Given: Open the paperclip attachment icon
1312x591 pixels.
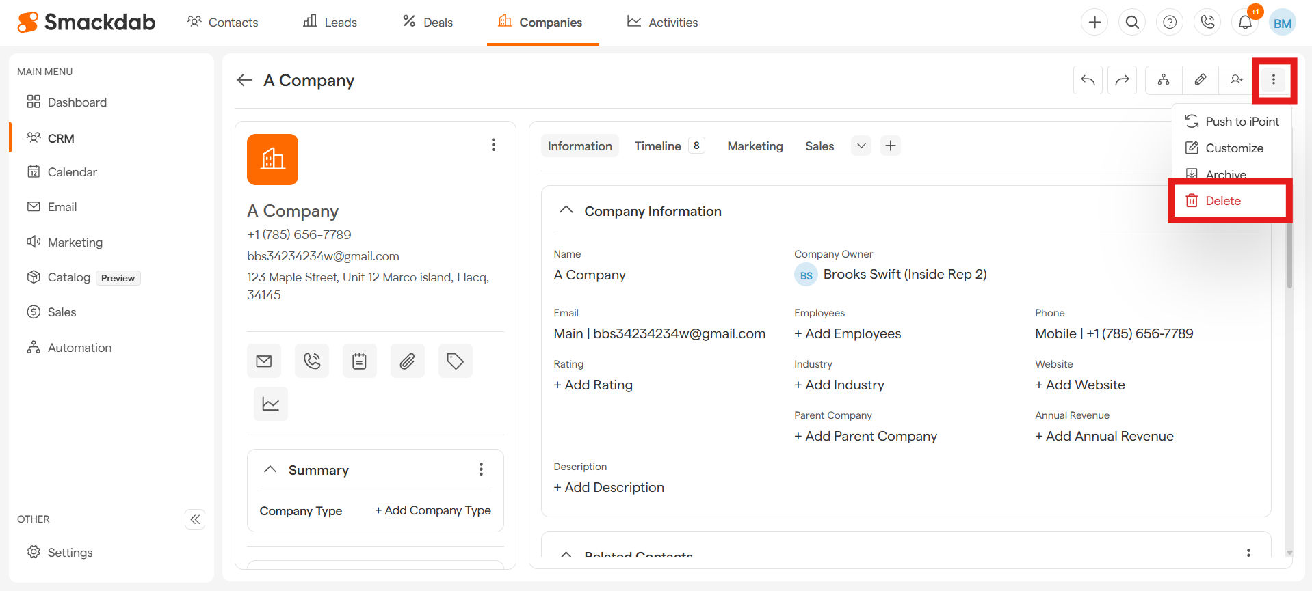Looking at the screenshot, I should pos(407,361).
